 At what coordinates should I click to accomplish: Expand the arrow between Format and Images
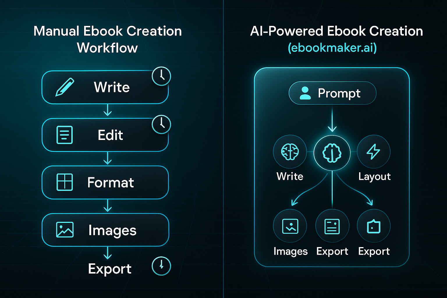click(108, 206)
